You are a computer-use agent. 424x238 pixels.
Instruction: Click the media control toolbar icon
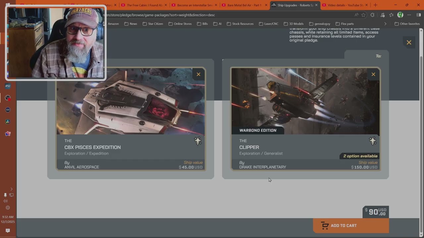tap(383, 15)
